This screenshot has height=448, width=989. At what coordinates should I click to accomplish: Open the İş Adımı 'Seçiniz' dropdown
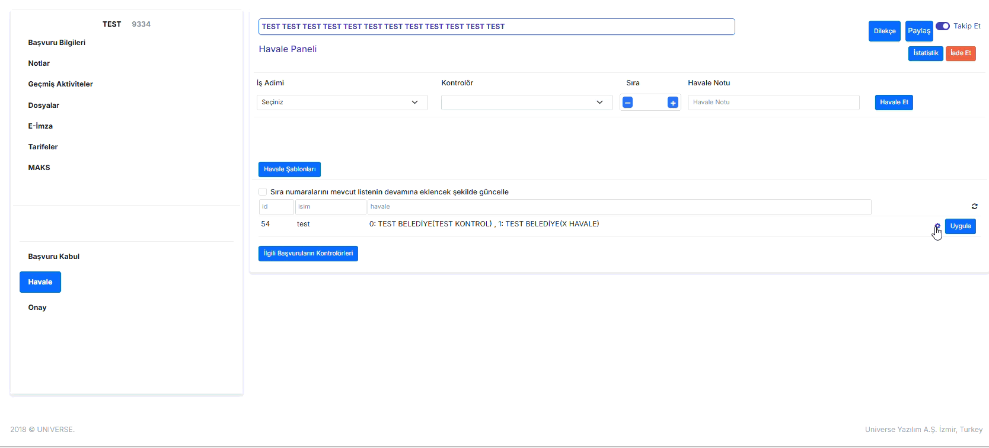342,103
